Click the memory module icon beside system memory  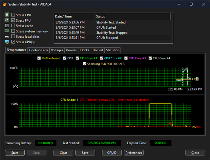coord(7,31)
